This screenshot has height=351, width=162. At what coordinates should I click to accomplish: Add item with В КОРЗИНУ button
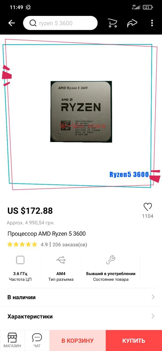[x=78, y=341]
